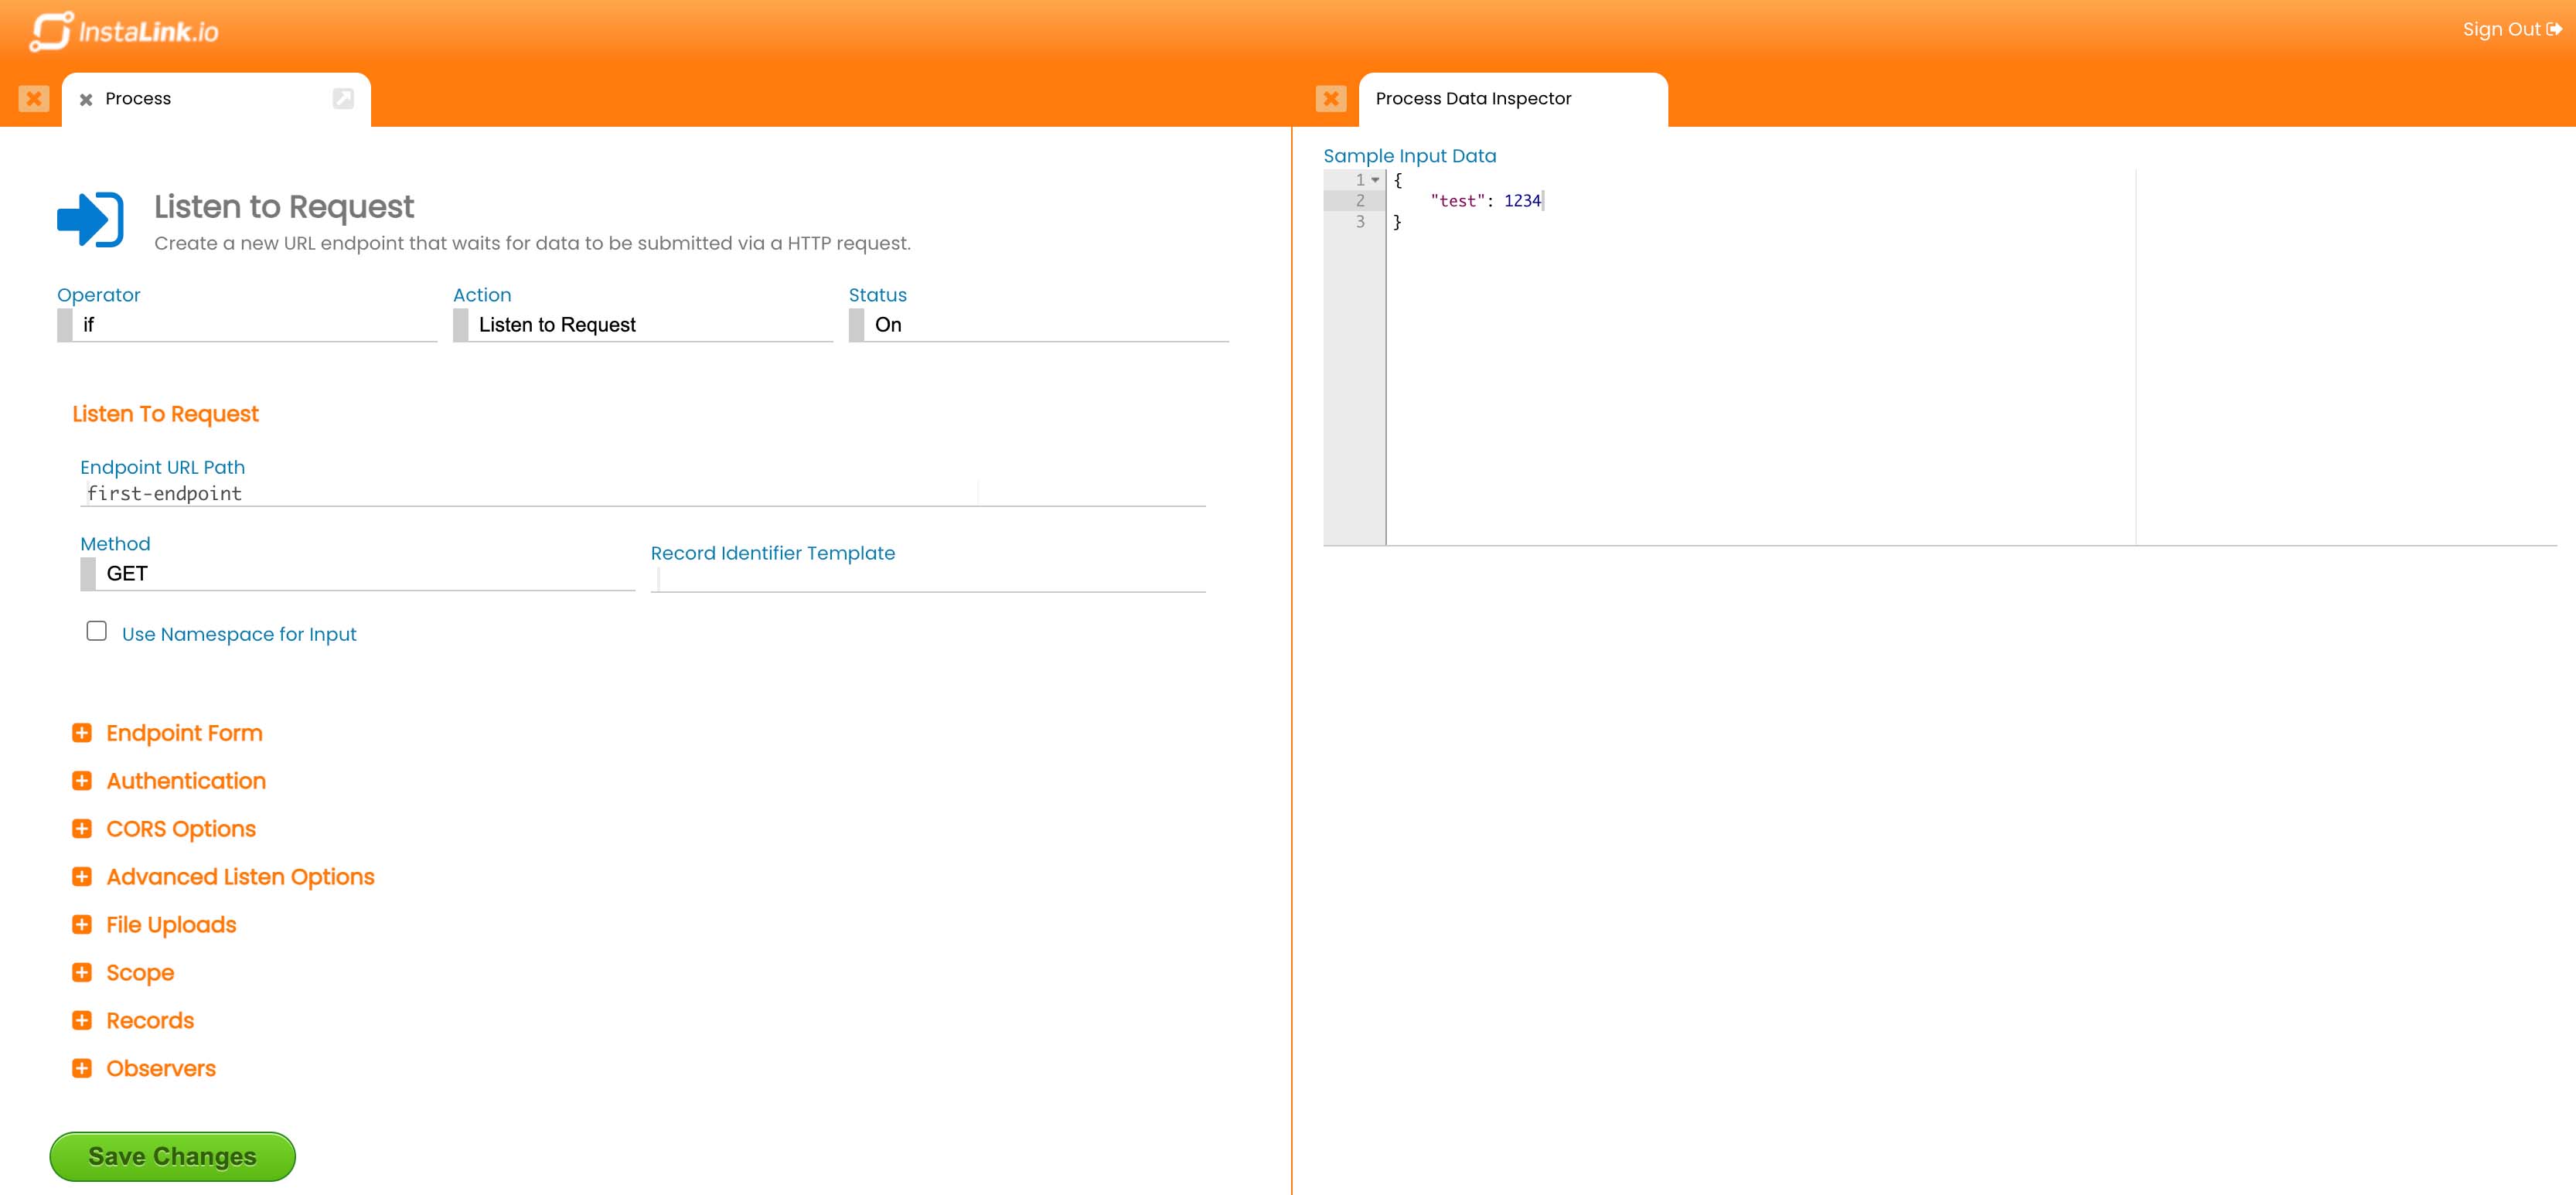2576x1195 pixels.
Task: Click the Sample Input Data label
Action: coord(1410,156)
